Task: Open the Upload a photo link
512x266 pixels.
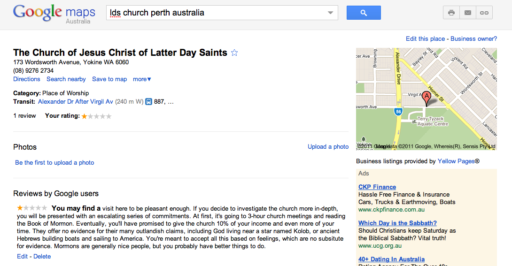Action: (328, 147)
